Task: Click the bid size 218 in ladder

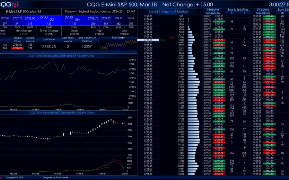Action: [30, 23]
